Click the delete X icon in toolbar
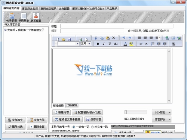The width and height of the screenshot is (187, 140). click(x=114, y=38)
